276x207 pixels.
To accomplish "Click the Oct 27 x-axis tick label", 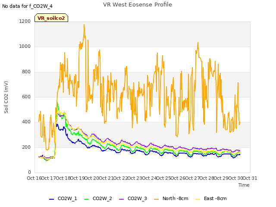I will click(192, 178).
